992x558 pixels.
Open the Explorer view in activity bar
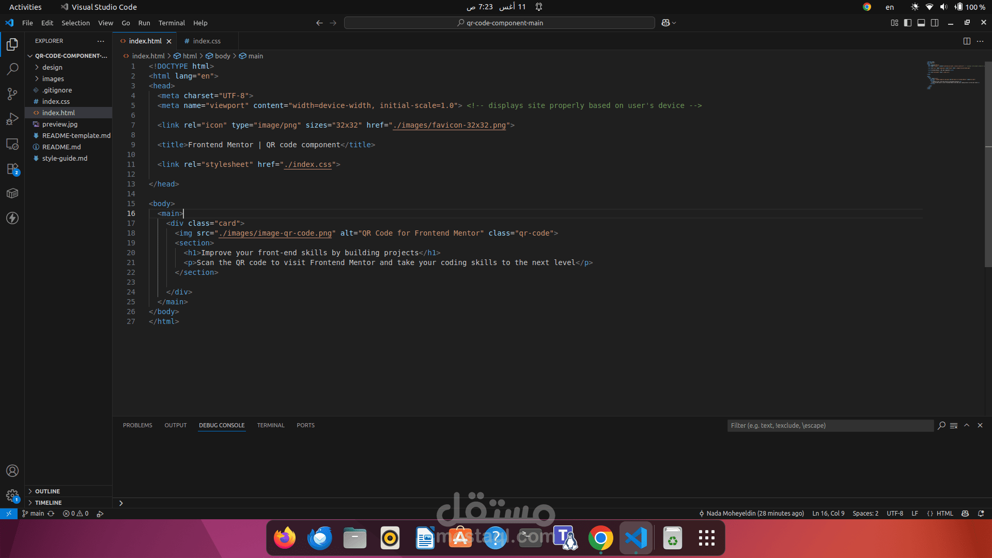pos(12,44)
